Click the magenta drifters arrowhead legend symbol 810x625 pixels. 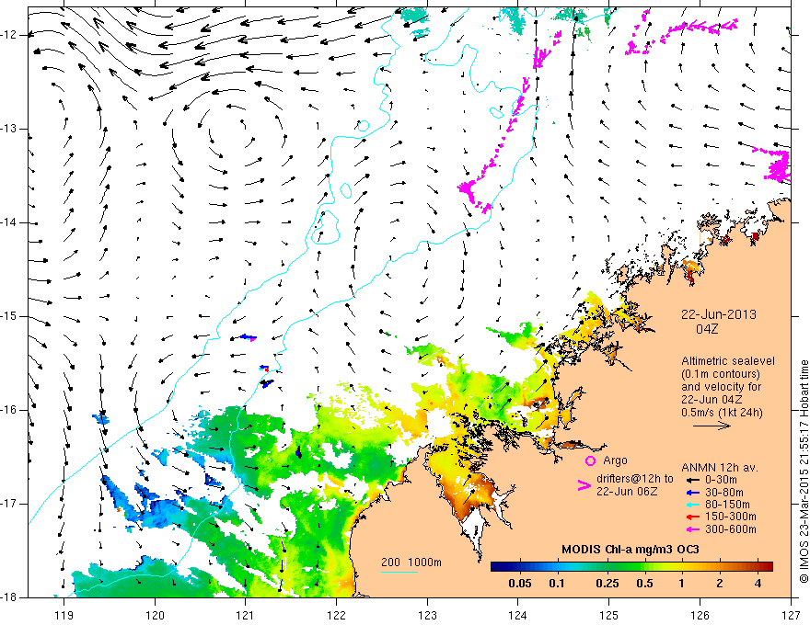coord(584,485)
